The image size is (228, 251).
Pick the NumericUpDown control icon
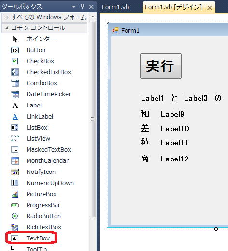[15, 183]
